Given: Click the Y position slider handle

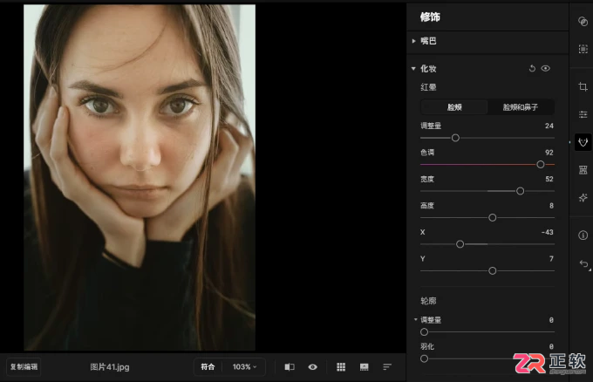Looking at the screenshot, I should coord(492,271).
